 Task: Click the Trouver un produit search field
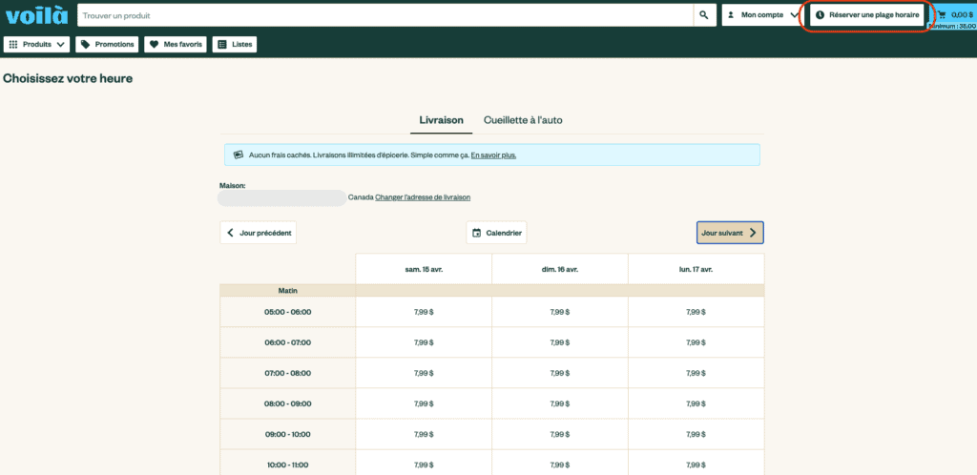pos(382,15)
